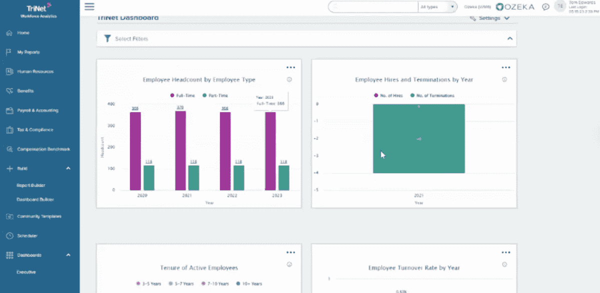Image resolution: width=600 pixels, height=293 pixels.
Task: Toggle Part-Time series in headcount legend
Action: click(x=215, y=95)
